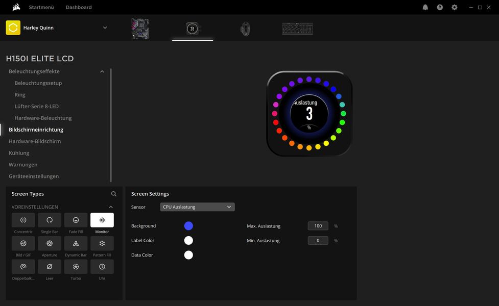Select the Monitor screen type
This screenshot has height=306, width=499.
pos(102,220)
